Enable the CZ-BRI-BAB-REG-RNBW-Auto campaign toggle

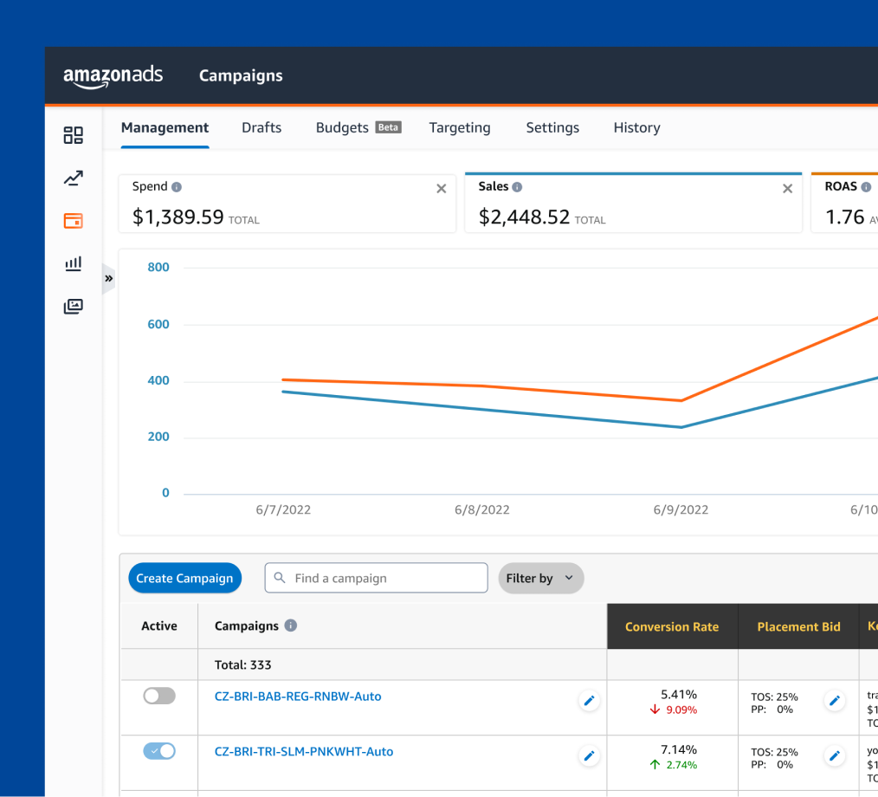coord(159,696)
